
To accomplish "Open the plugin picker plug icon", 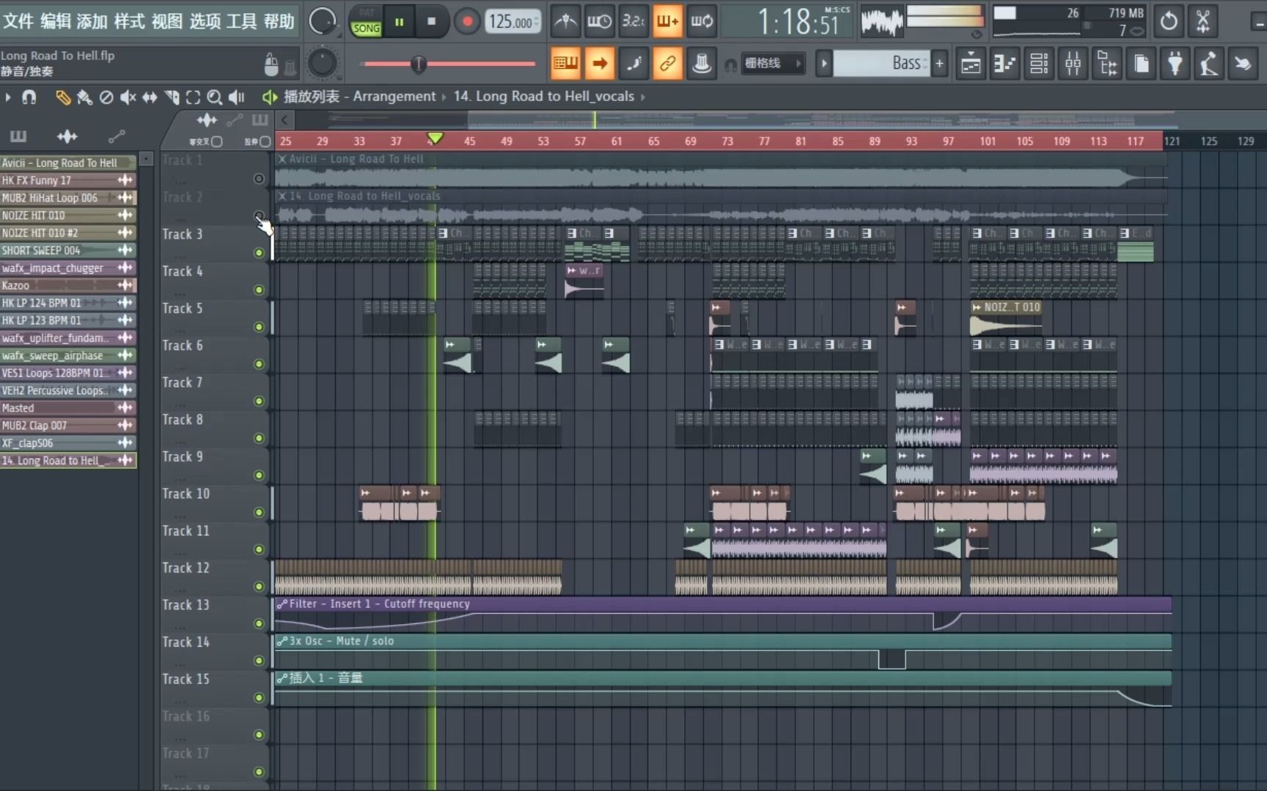I will point(1175,64).
